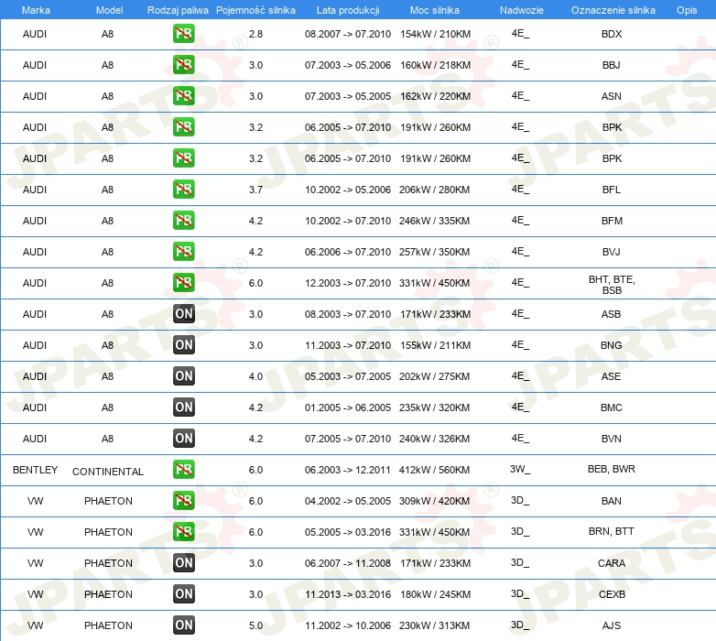This screenshot has height=641, width=716.
Task: Select engine code CEXB
Action: click(612, 594)
